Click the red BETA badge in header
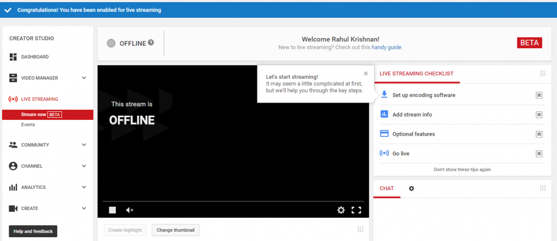Image resolution: width=557 pixels, height=241 pixels. [x=529, y=43]
